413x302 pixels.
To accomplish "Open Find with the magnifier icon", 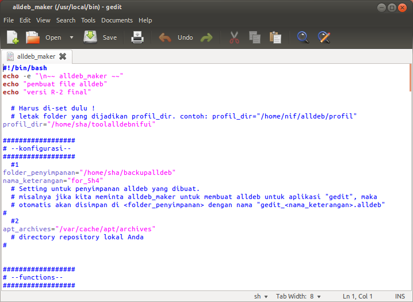I will (x=303, y=37).
